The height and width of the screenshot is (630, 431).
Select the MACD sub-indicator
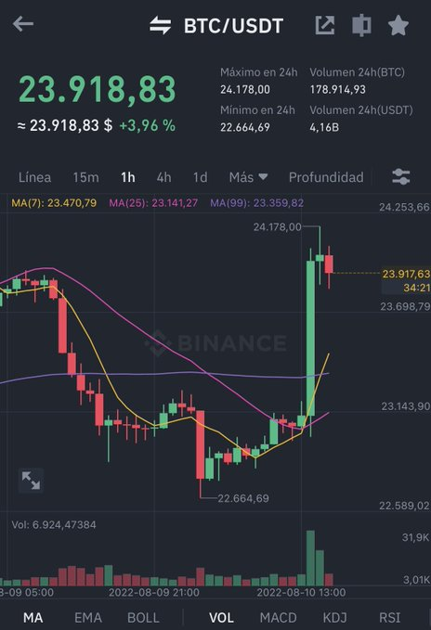click(x=279, y=618)
